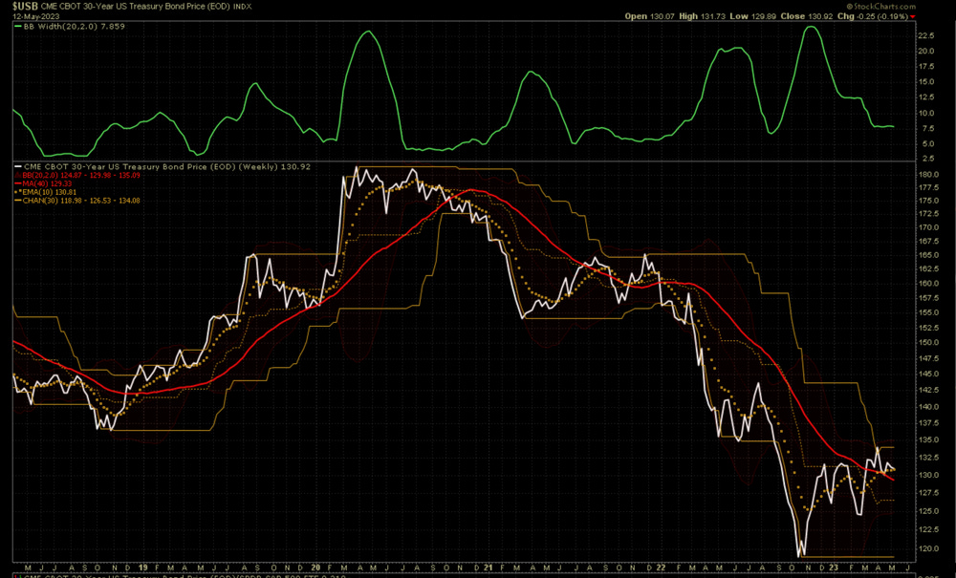Click the 12.5 label on BB Width axis
Screen dimensions: 956x578
click(x=925, y=97)
